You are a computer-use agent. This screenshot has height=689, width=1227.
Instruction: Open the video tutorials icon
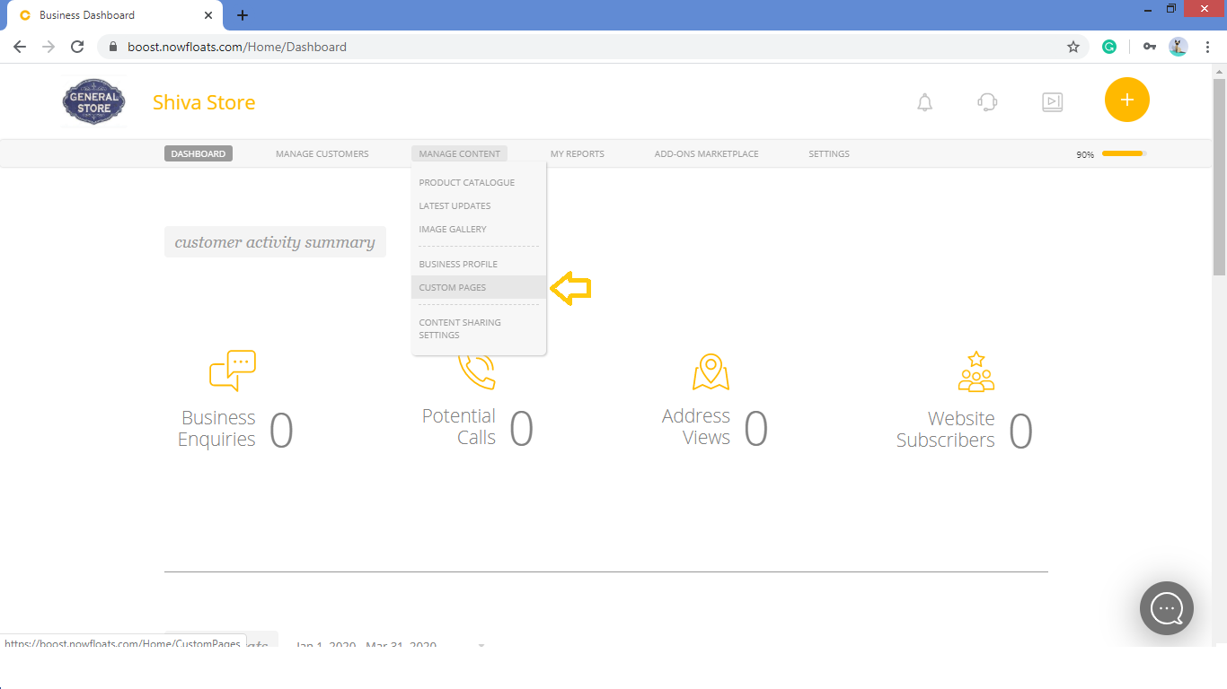(1052, 101)
